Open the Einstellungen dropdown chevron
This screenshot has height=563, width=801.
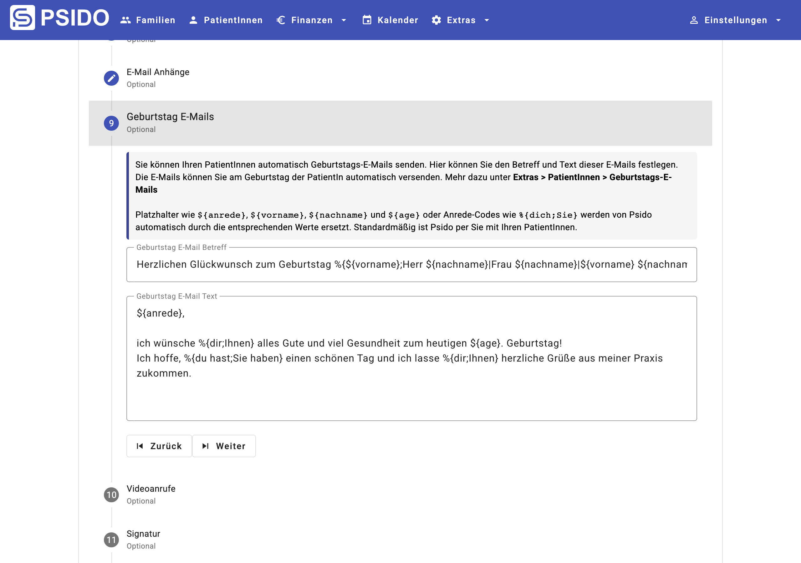(x=779, y=20)
